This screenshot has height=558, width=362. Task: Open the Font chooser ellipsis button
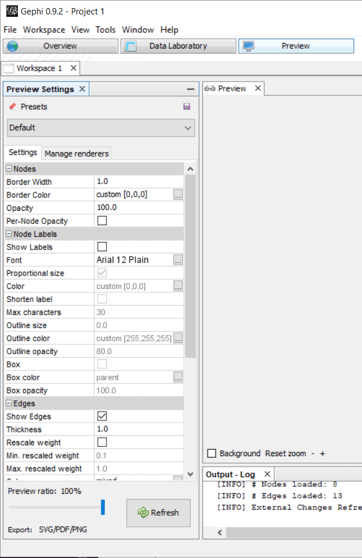click(x=178, y=260)
